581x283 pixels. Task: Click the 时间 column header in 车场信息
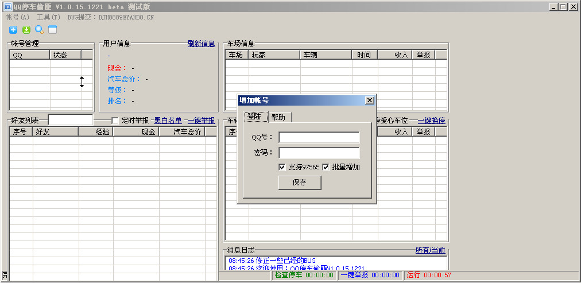[x=365, y=55]
